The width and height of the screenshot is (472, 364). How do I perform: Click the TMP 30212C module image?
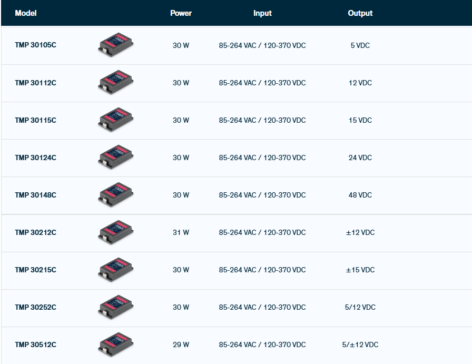115,232
